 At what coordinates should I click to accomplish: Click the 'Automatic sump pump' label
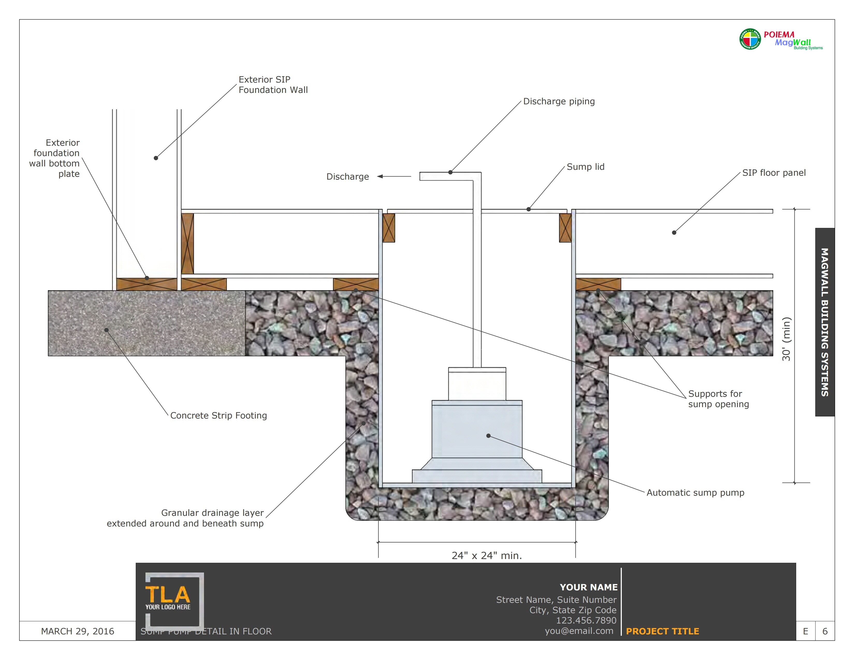(695, 493)
